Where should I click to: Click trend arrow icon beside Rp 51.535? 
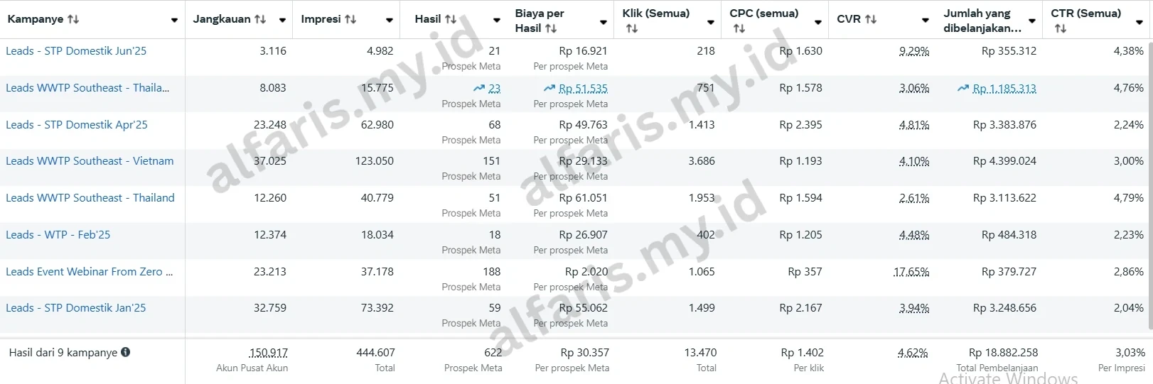point(549,89)
